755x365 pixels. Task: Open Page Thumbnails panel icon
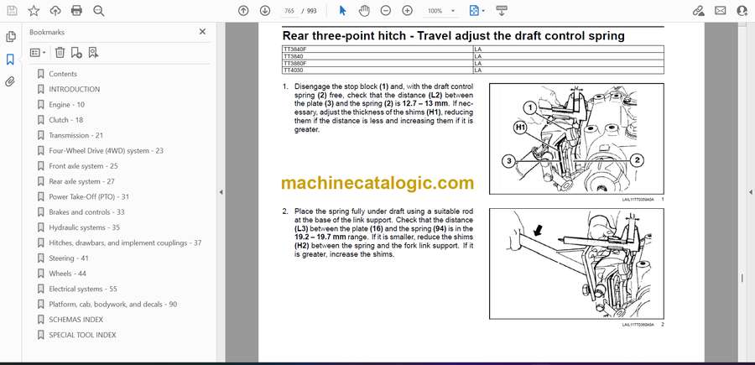[10, 37]
